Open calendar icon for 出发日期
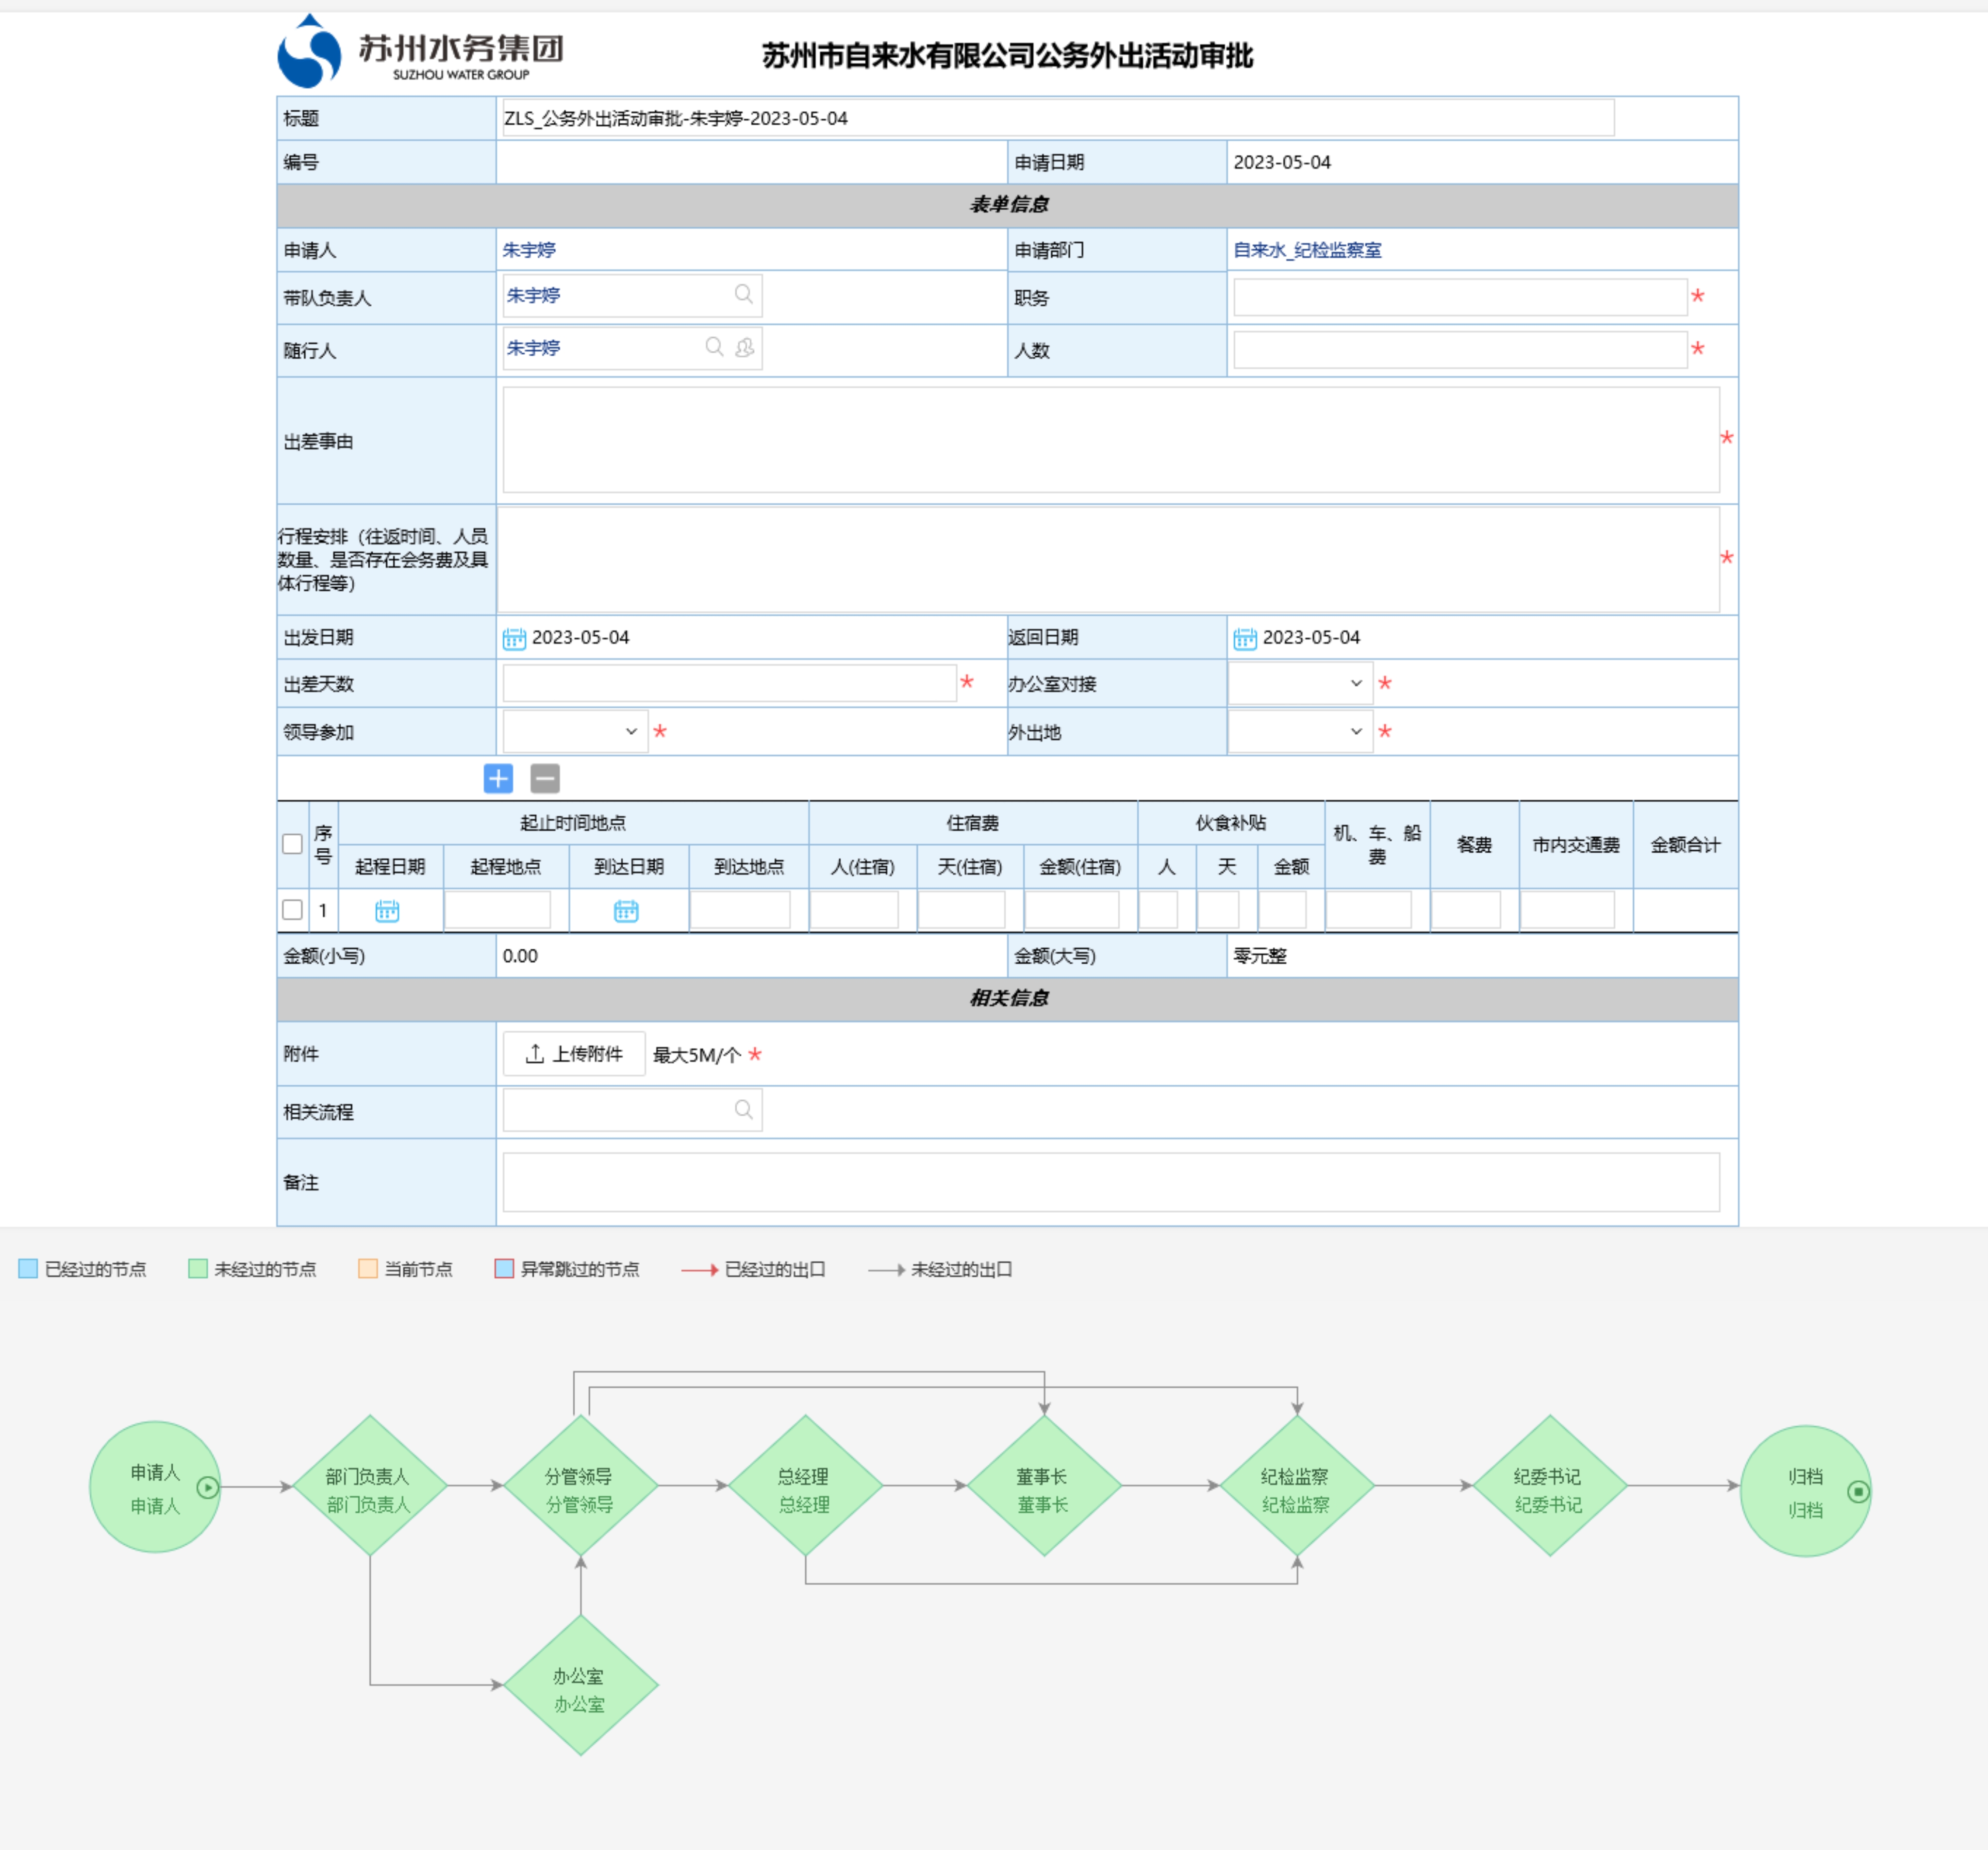The image size is (1988, 1850). click(514, 638)
